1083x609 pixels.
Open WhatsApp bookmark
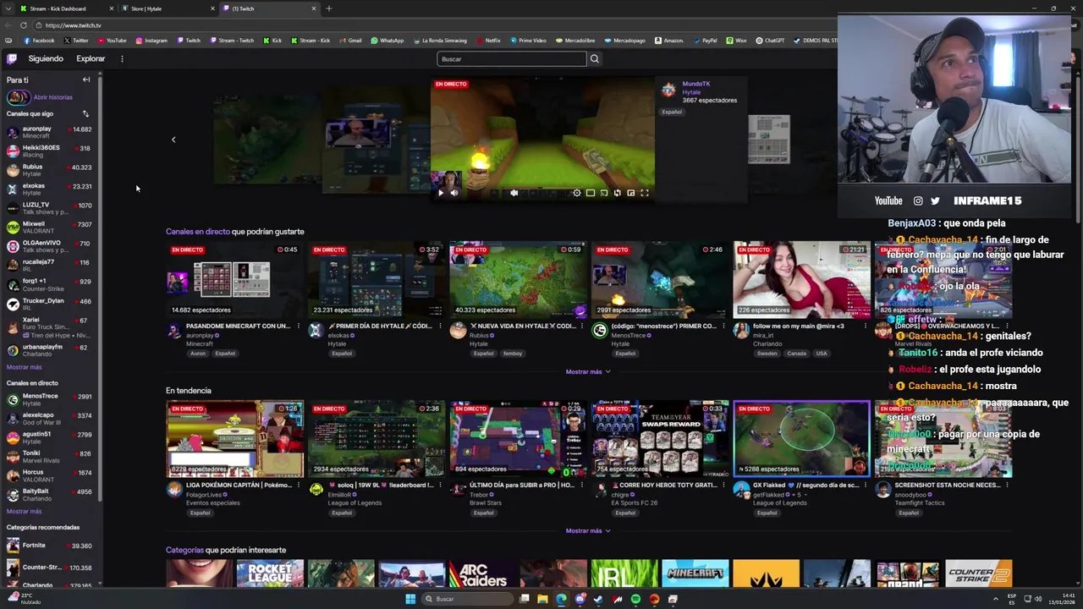(x=388, y=41)
